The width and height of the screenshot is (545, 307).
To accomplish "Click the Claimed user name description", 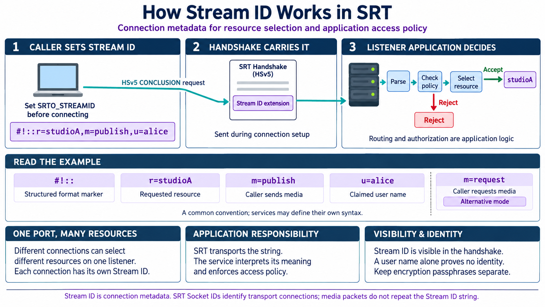I will click(x=378, y=194).
